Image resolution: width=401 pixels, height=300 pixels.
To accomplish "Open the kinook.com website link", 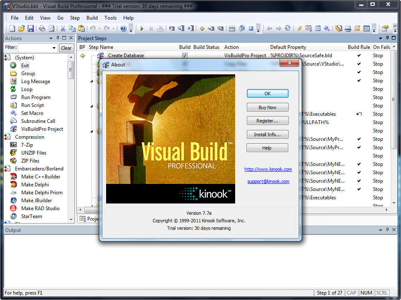I will tap(268, 169).
